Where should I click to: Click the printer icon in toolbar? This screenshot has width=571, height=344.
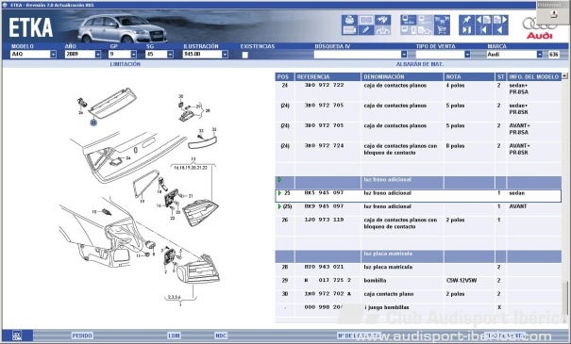pos(349,20)
